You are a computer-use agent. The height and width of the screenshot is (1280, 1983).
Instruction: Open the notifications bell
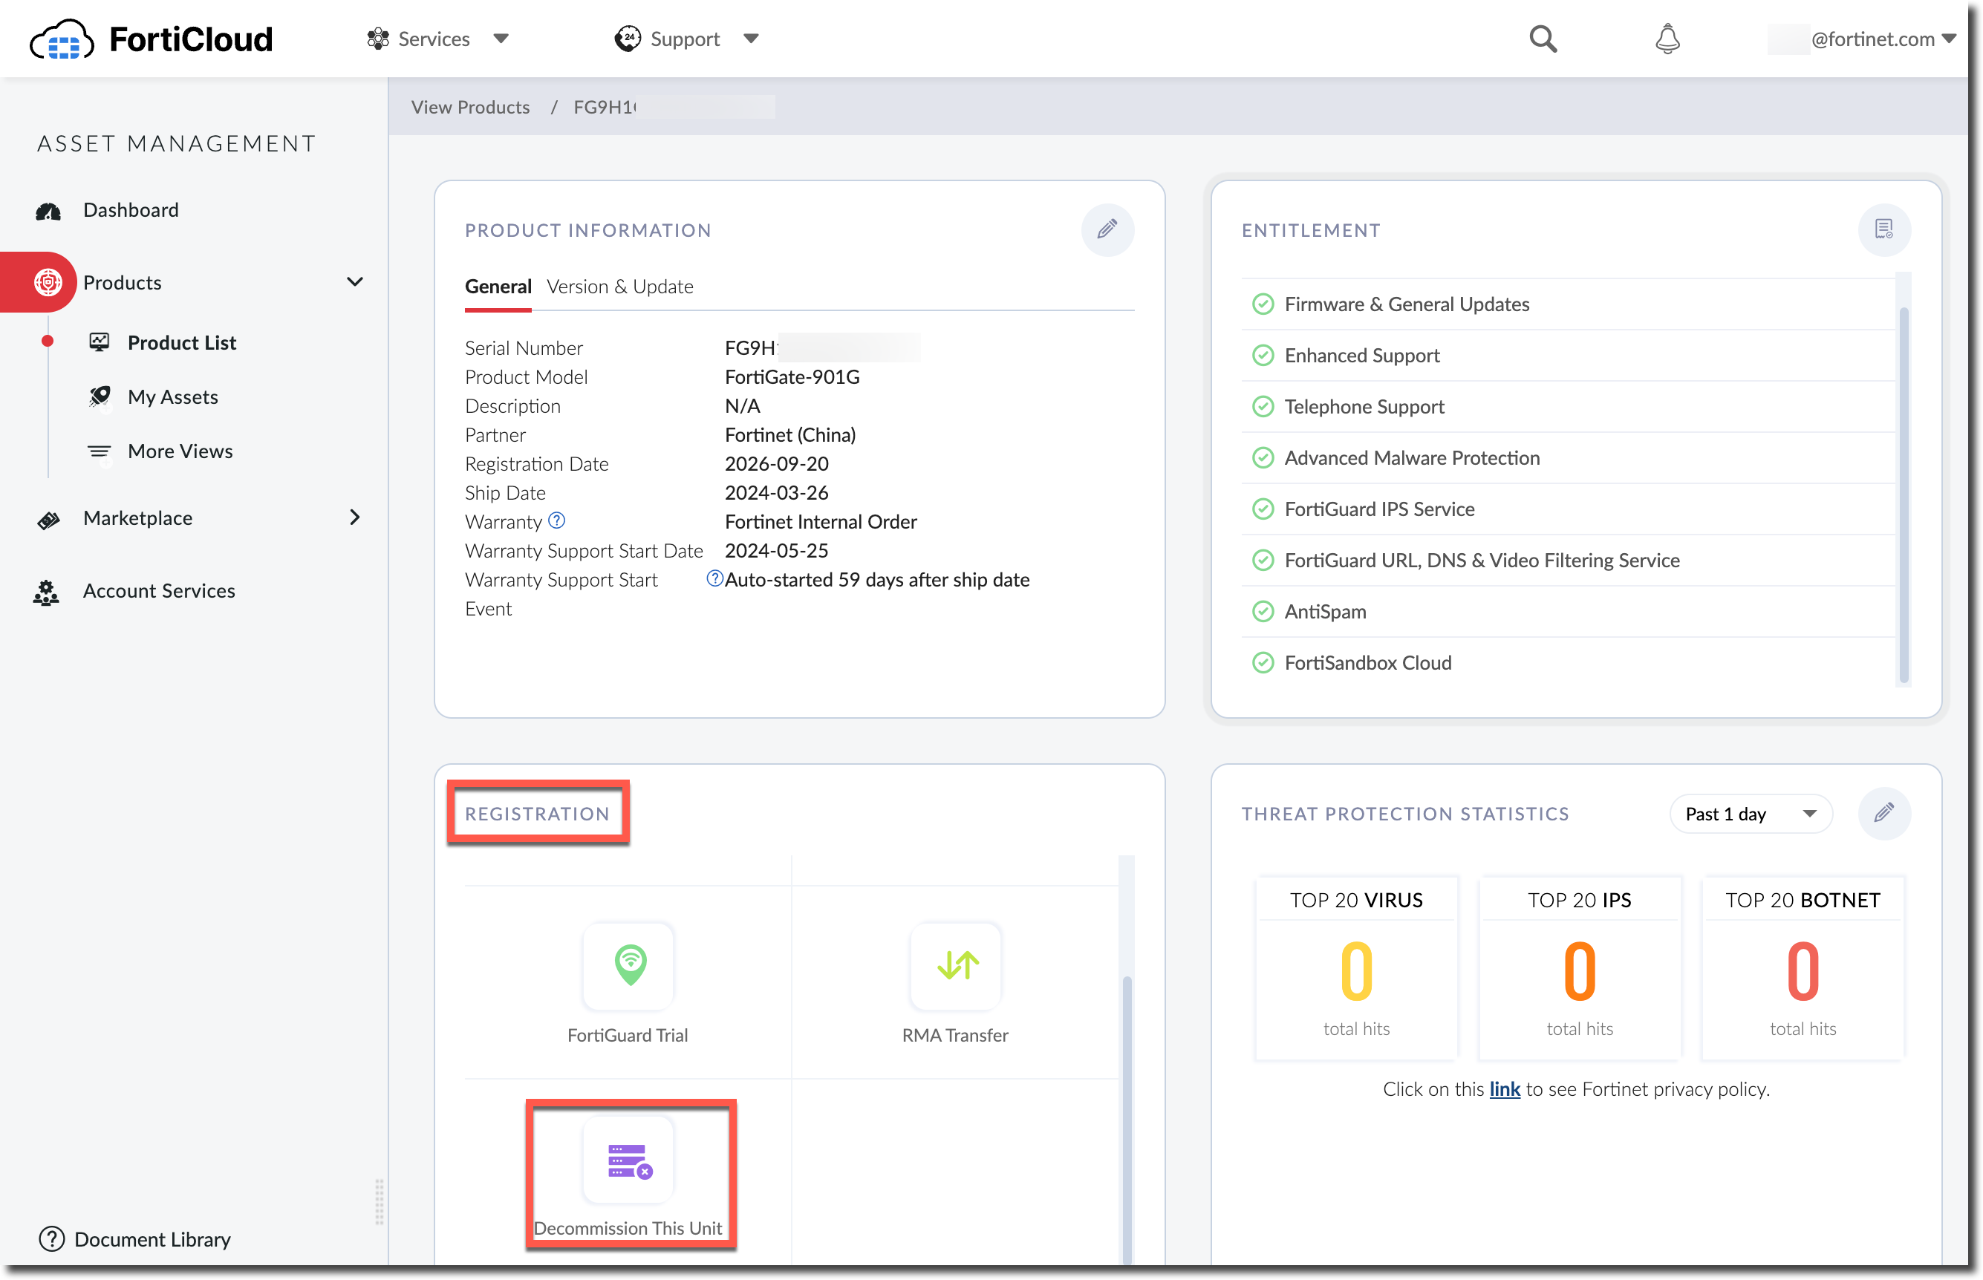(1667, 39)
